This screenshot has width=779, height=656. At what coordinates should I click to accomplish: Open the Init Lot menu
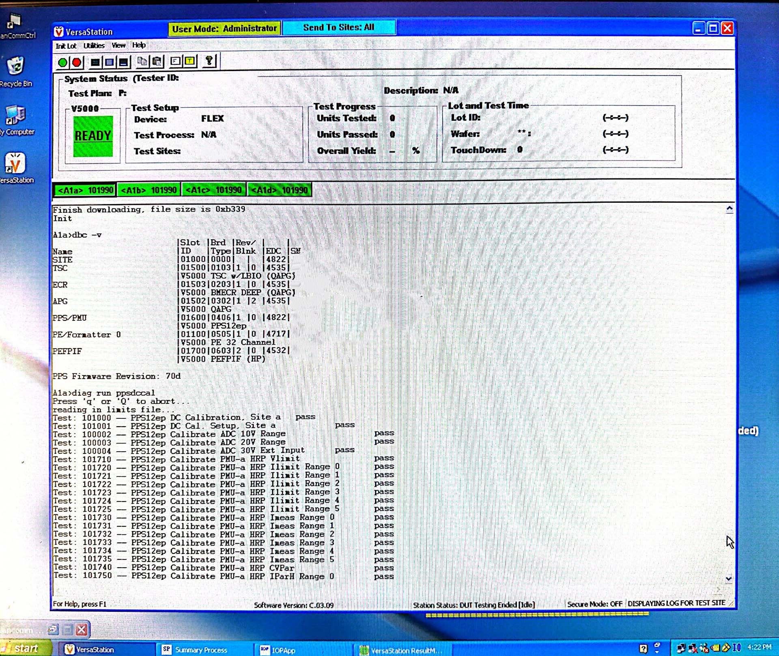[66, 46]
